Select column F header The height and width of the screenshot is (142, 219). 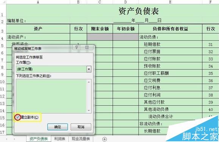click(210, 2)
